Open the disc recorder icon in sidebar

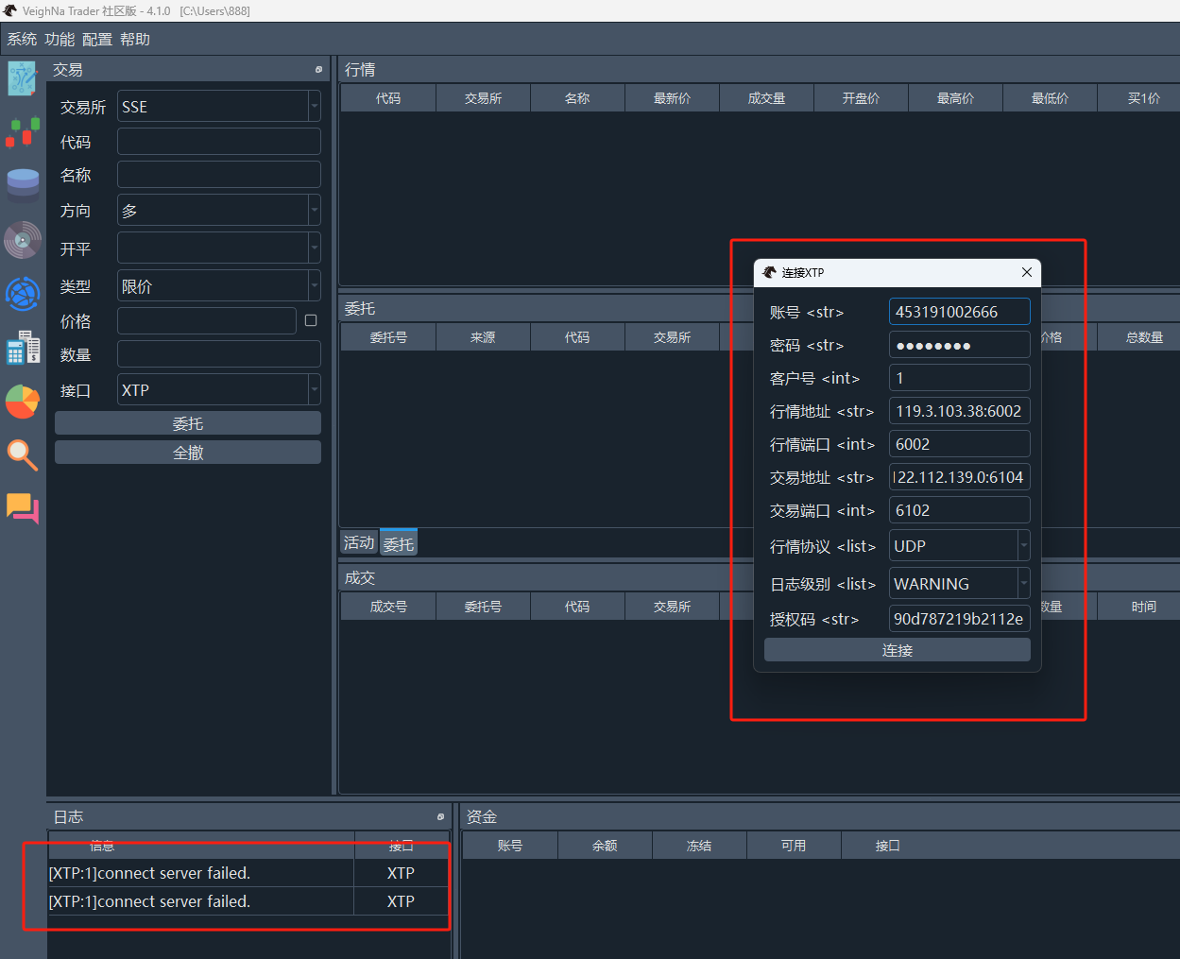(23, 240)
